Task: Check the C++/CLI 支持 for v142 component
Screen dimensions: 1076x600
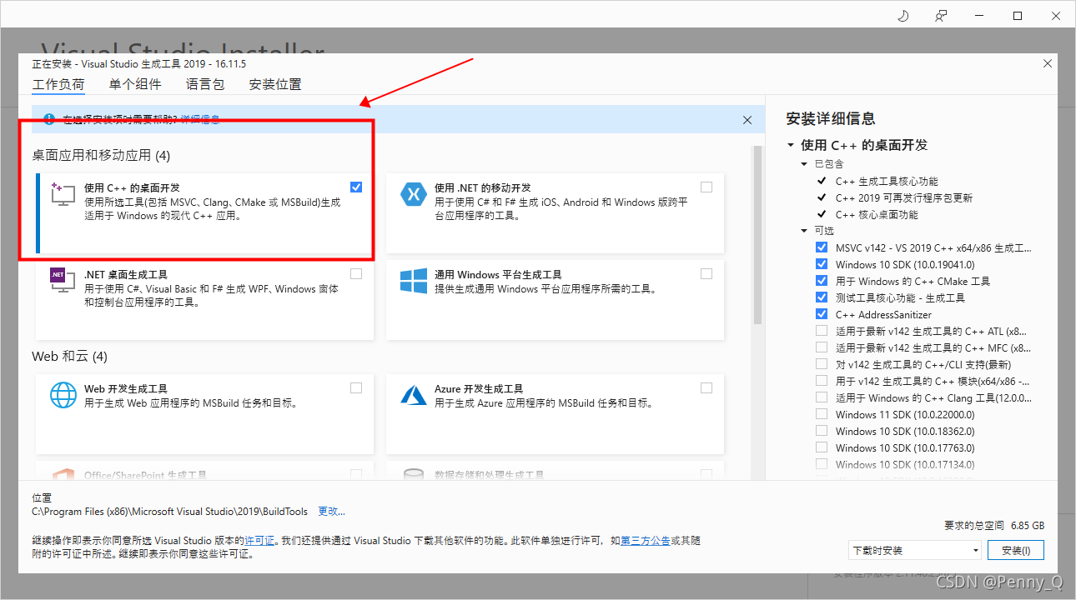Action: tap(822, 364)
